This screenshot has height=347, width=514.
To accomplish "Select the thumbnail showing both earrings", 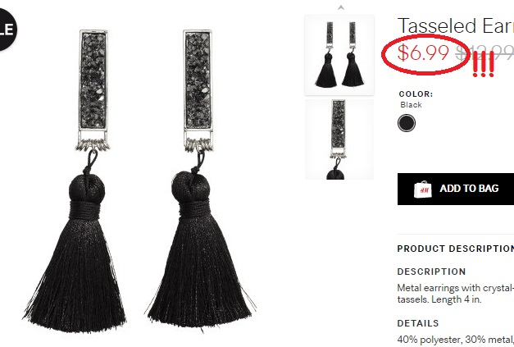I will click(339, 55).
